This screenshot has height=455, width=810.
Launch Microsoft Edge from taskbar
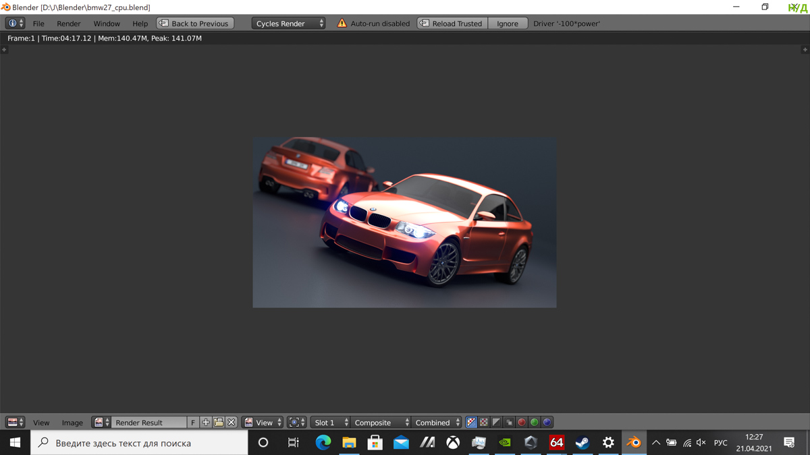coord(323,443)
